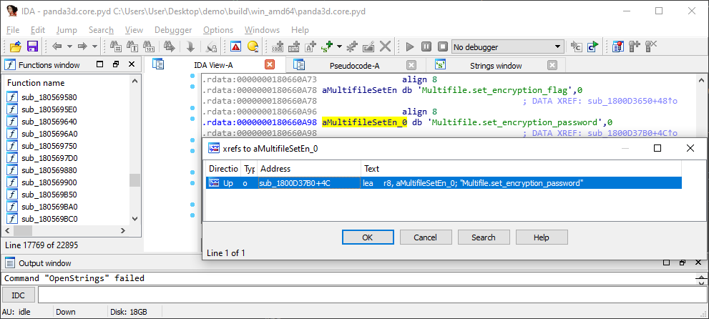Image resolution: width=709 pixels, height=319 pixels.
Task: Open the string style dropdown arrow
Action: tap(339, 46)
